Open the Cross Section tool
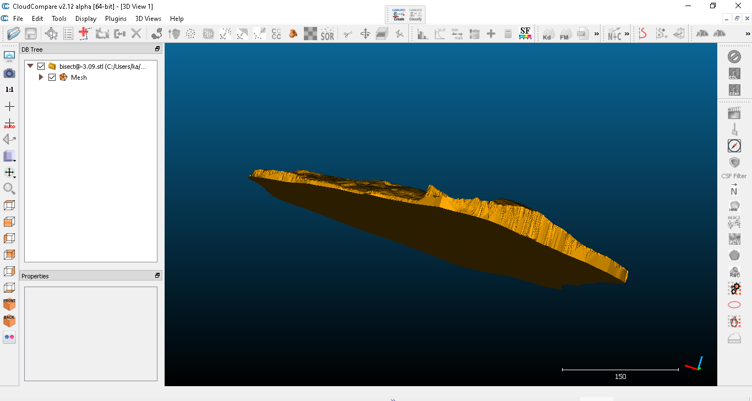Viewport: 752px width, 401px height. pyautogui.click(x=382, y=34)
